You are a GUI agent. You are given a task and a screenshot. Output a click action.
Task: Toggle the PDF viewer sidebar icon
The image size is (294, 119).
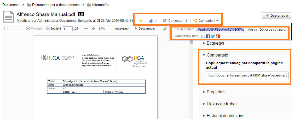tap(6, 29)
